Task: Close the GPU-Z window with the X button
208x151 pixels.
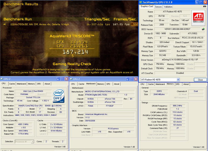Action: pos(205,2)
